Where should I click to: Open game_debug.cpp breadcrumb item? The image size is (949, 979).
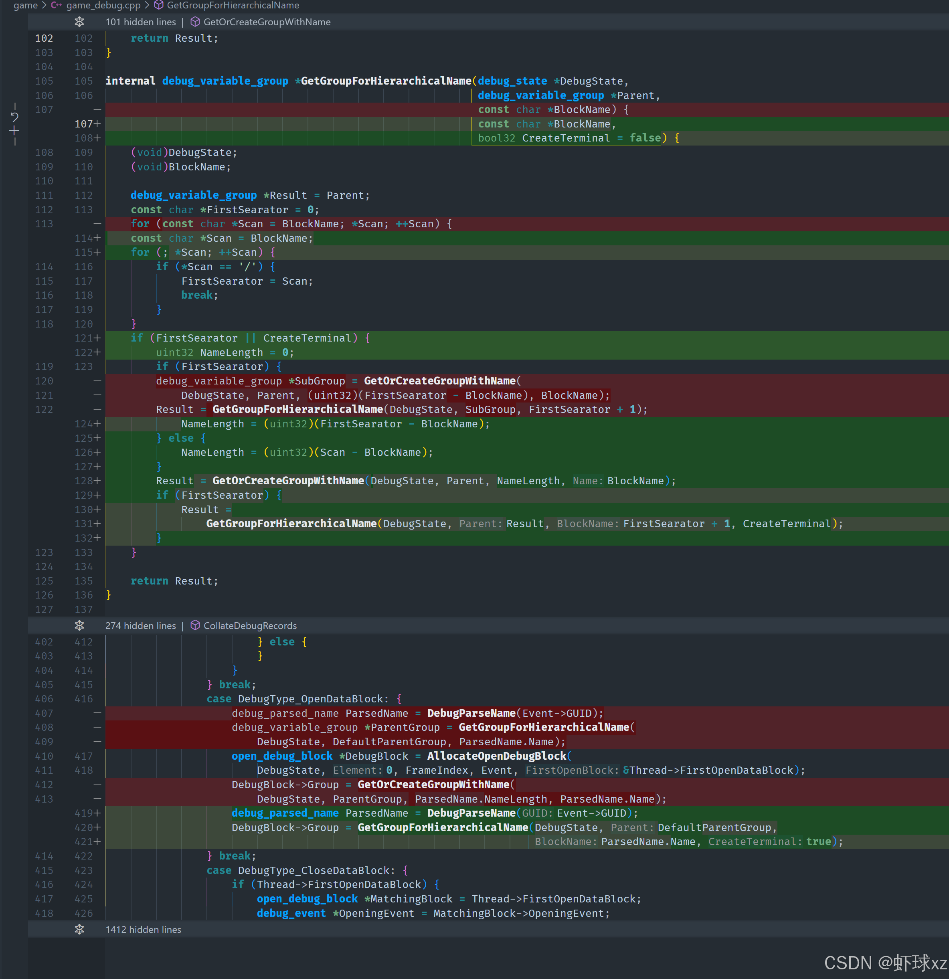coord(103,6)
